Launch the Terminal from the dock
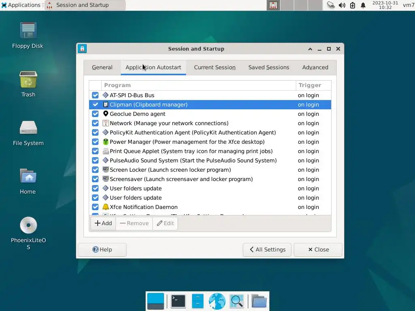 (x=178, y=301)
